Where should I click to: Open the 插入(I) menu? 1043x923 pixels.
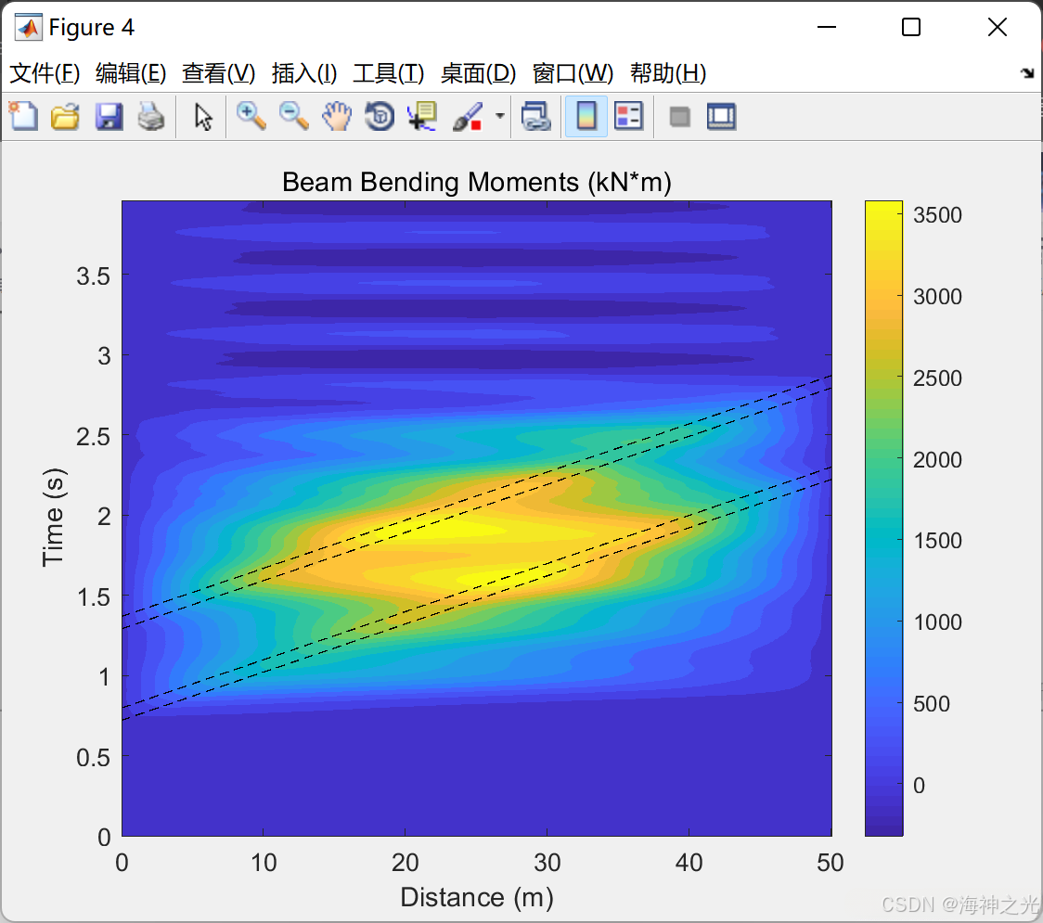click(304, 73)
